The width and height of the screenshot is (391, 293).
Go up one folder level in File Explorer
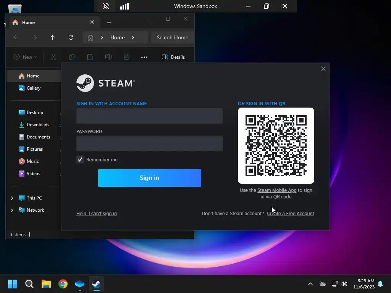click(53, 37)
